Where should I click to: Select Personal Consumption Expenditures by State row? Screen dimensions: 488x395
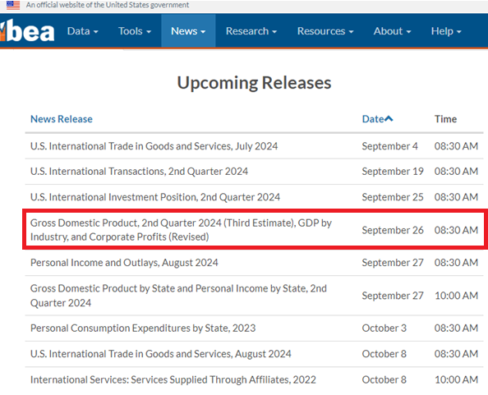[255, 328]
